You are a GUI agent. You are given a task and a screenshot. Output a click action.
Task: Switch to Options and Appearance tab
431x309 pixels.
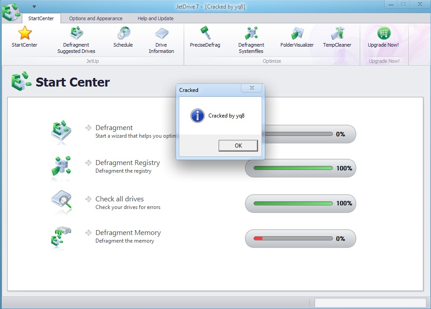point(96,18)
